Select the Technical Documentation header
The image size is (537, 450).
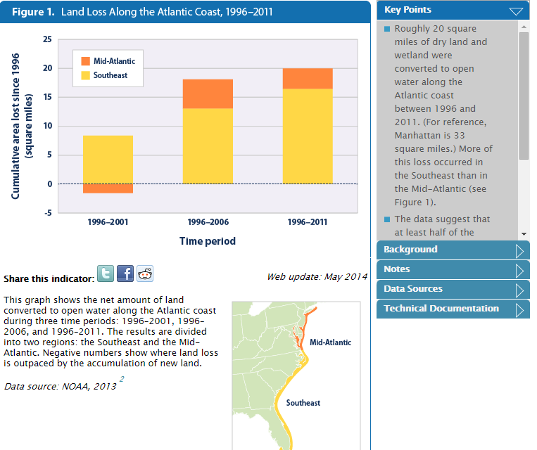(x=441, y=309)
